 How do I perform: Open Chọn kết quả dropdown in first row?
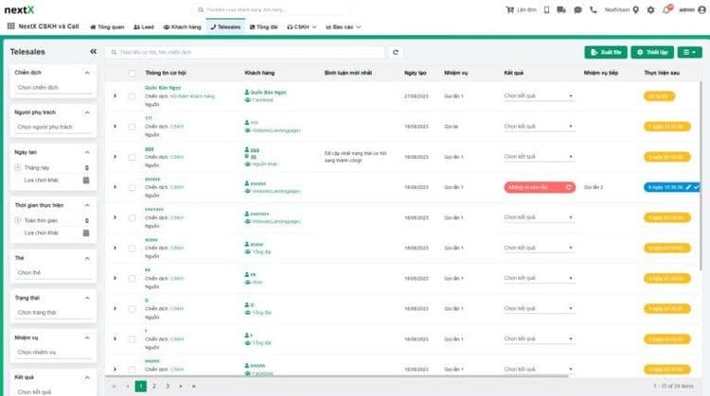pos(539,95)
